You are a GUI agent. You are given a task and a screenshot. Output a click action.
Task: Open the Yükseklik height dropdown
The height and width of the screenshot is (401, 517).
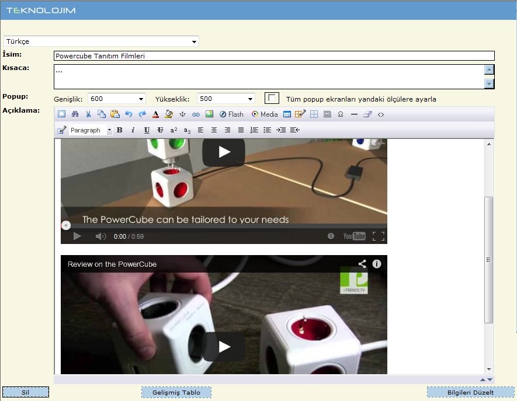[226, 99]
